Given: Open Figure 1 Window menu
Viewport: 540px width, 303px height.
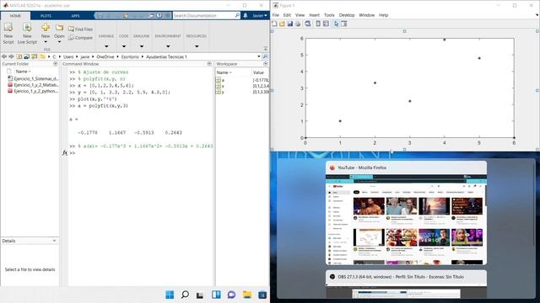Looking at the screenshot, I should 367,15.
